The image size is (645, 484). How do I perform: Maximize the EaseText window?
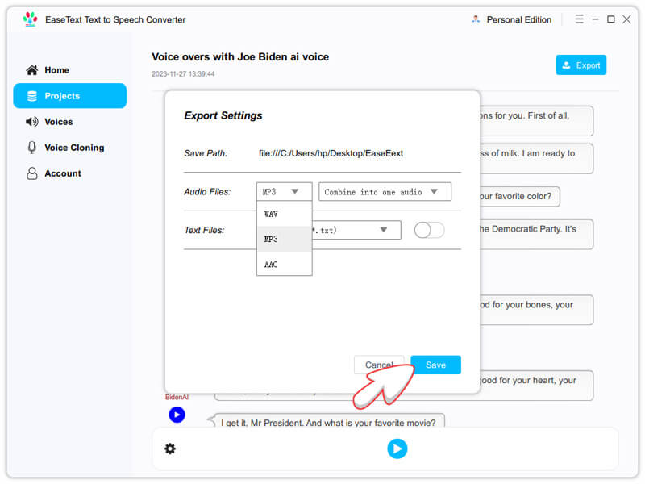point(611,19)
